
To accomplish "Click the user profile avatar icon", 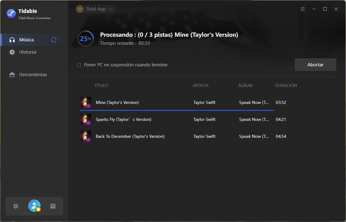I will click(35, 206).
